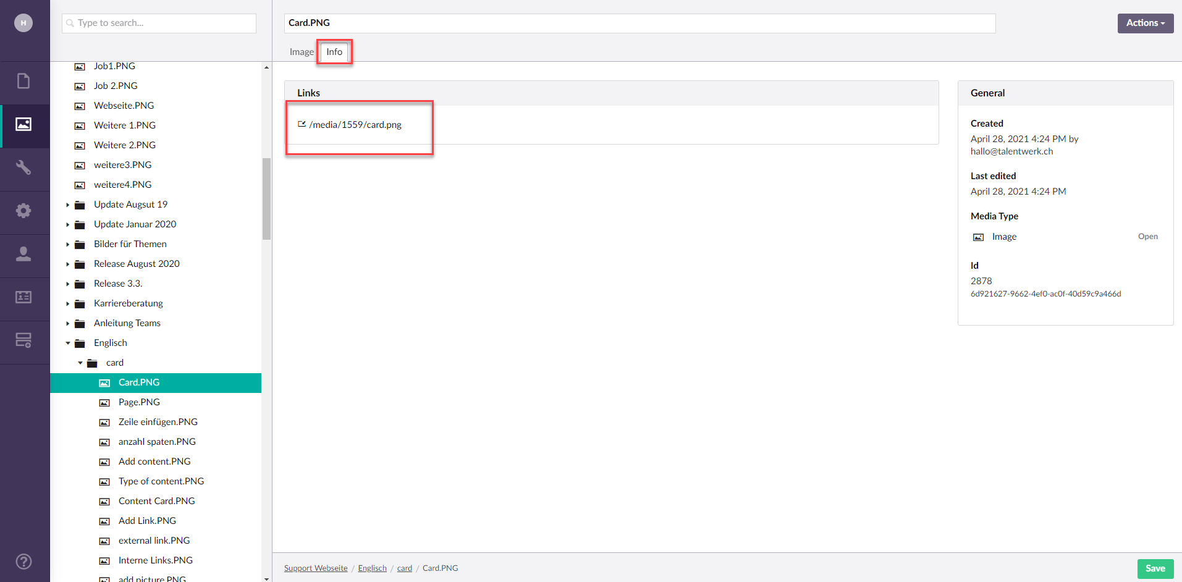Click the folder icon of Englisch
The height and width of the screenshot is (582, 1182).
pyautogui.click(x=80, y=344)
